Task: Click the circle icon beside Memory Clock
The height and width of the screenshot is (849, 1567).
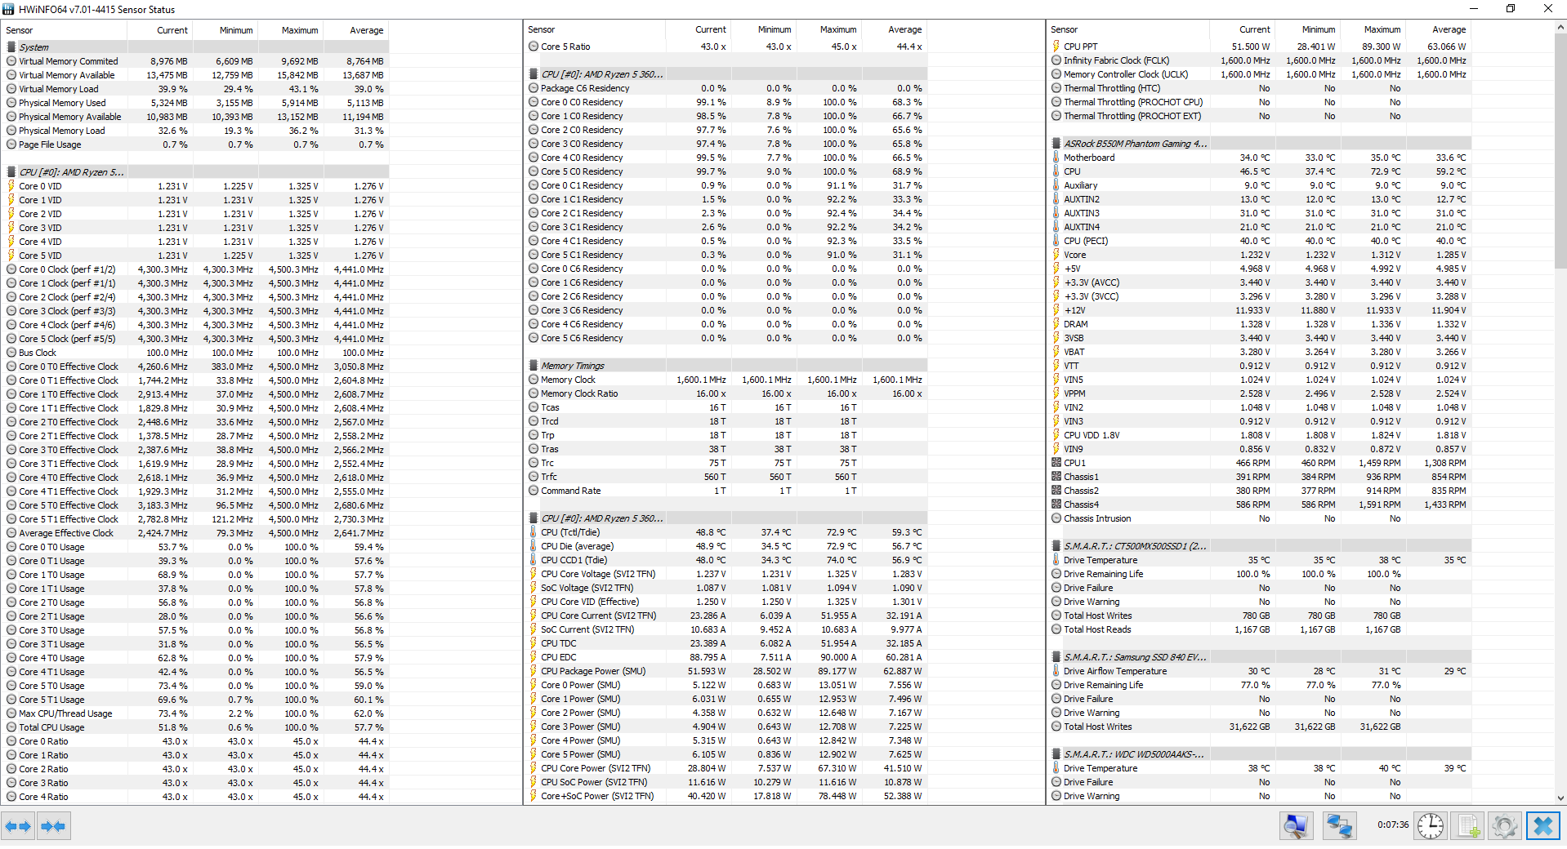Action: coord(533,380)
